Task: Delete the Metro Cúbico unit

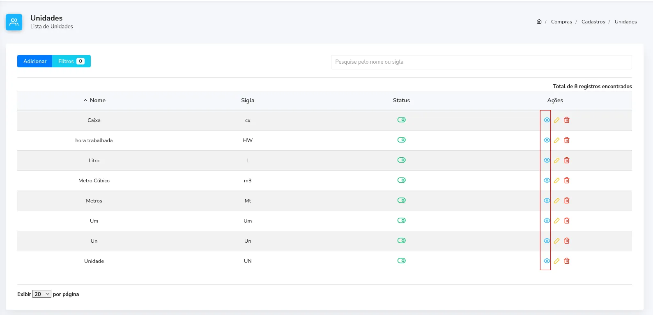Action: click(x=567, y=180)
